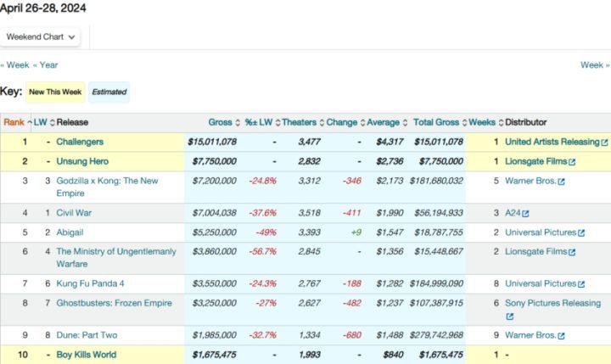The image size is (611, 364).
Task: Open United Artists Releasing distributor link
Action: [552, 142]
